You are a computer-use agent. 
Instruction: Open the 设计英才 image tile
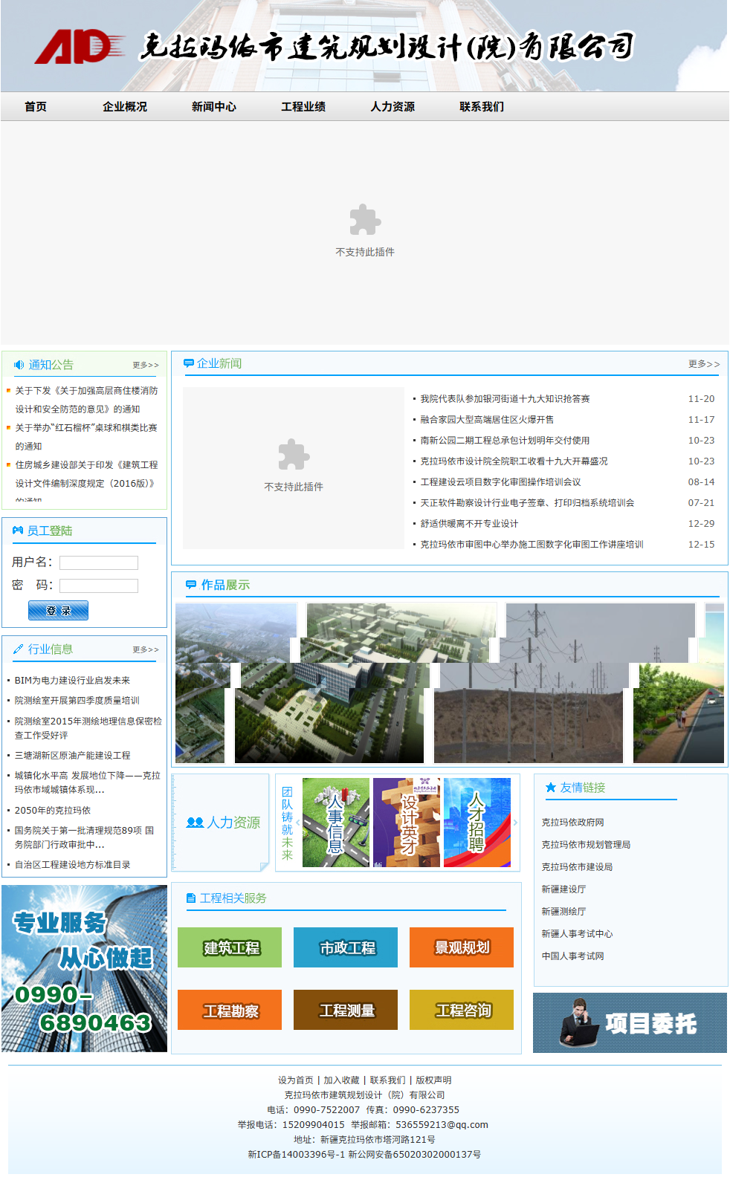pyautogui.click(x=407, y=823)
